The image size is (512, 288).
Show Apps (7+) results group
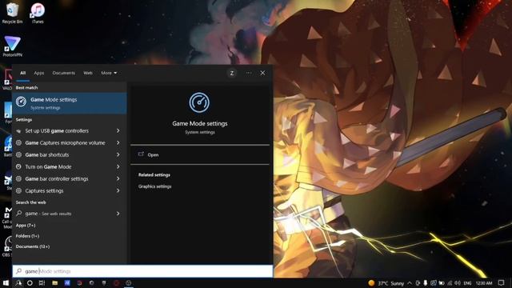pyautogui.click(x=26, y=226)
